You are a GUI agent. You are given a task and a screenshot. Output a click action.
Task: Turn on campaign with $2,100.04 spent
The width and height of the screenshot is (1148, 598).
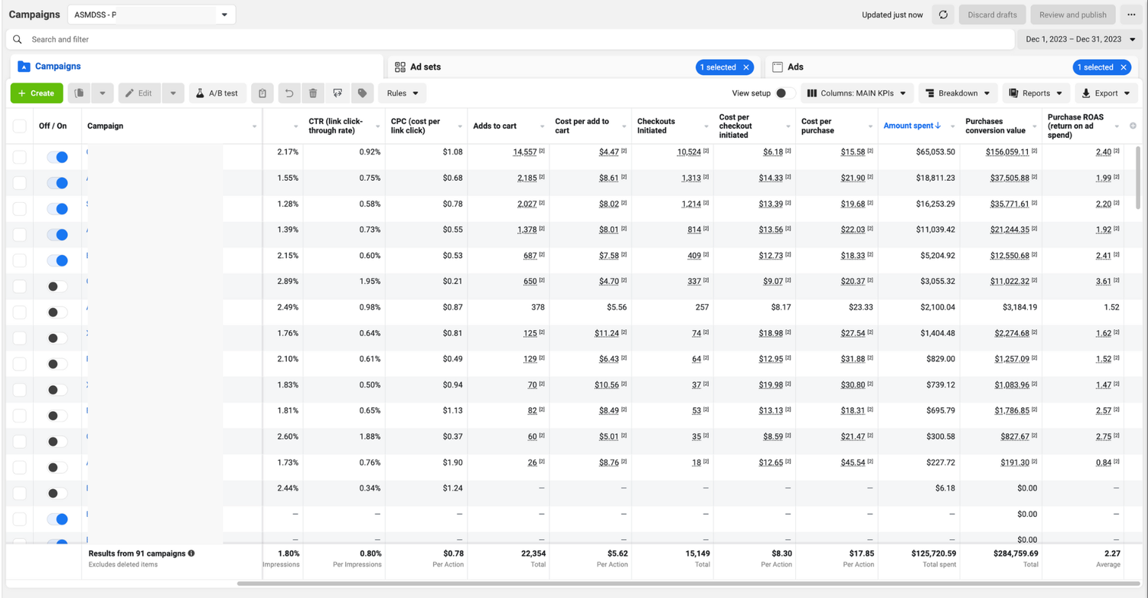coord(57,312)
